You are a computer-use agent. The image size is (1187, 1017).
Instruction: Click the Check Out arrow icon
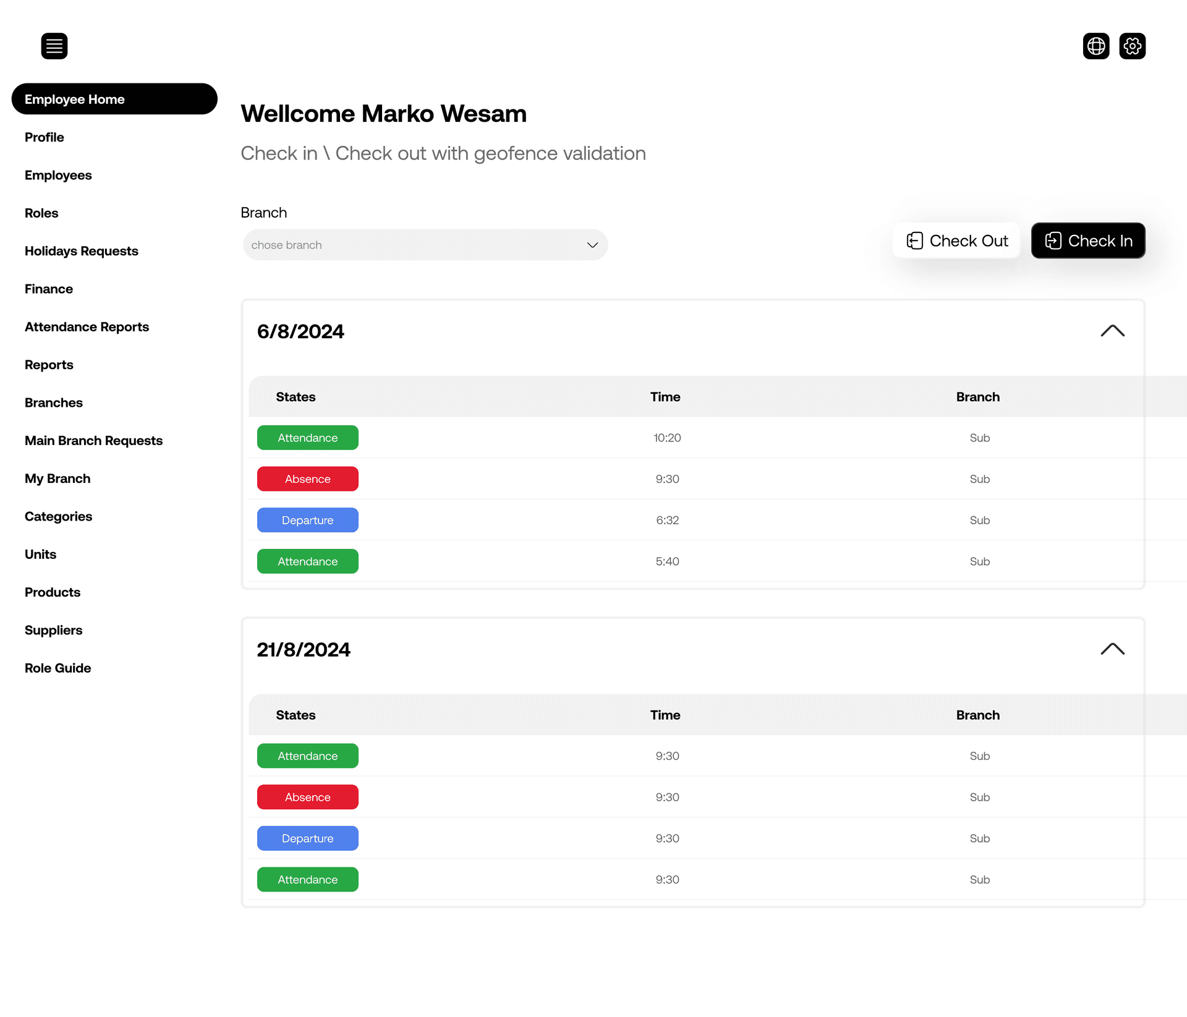point(916,240)
